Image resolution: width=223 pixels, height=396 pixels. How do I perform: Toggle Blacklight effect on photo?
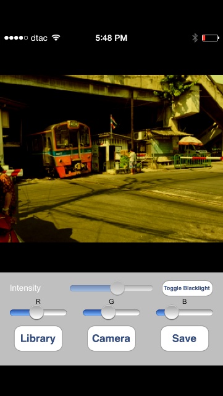(187, 288)
